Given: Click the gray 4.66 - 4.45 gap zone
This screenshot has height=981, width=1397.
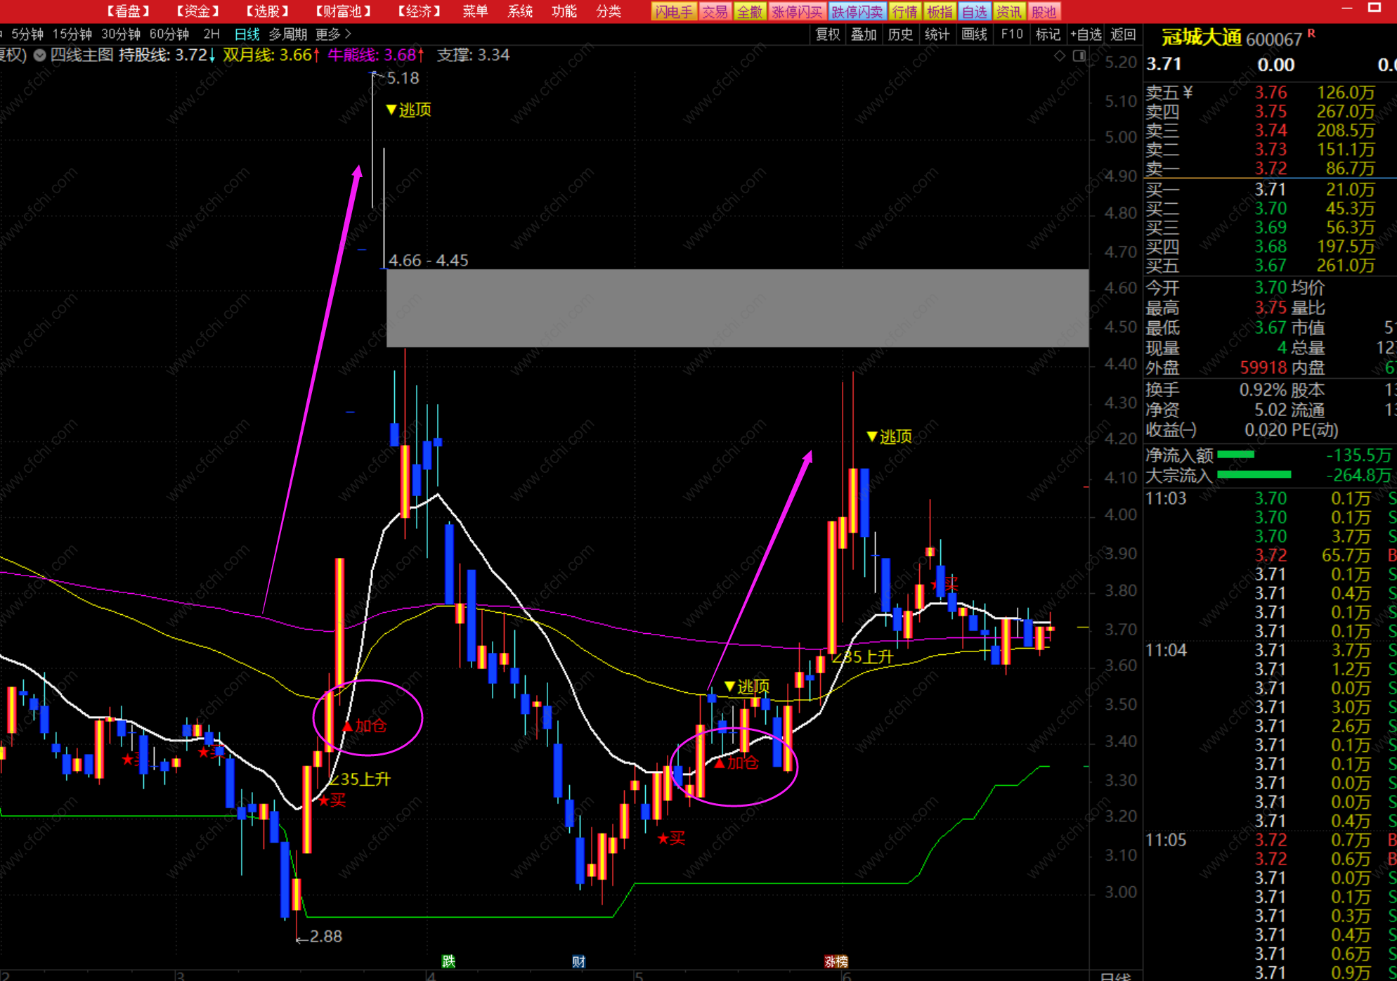Looking at the screenshot, I should tap(737, 308).
